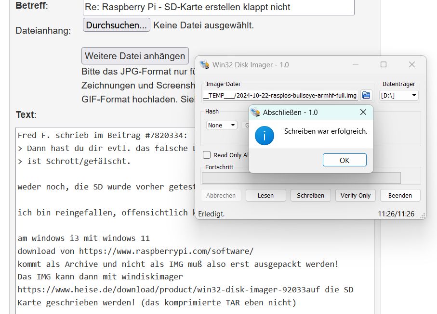Screen dimensions: 437x314
Task: Toggle the Read Only checkbox
Action: click(207, 155)
